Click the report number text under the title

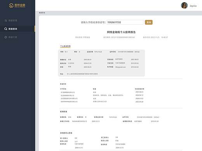point(119,37)
